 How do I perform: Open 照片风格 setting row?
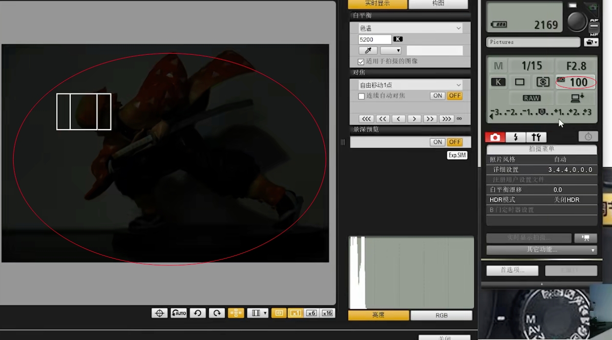coord(542,159)
